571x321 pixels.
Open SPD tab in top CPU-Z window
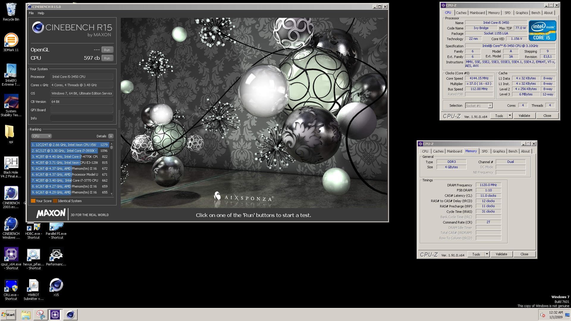click(x=508, y=13)
